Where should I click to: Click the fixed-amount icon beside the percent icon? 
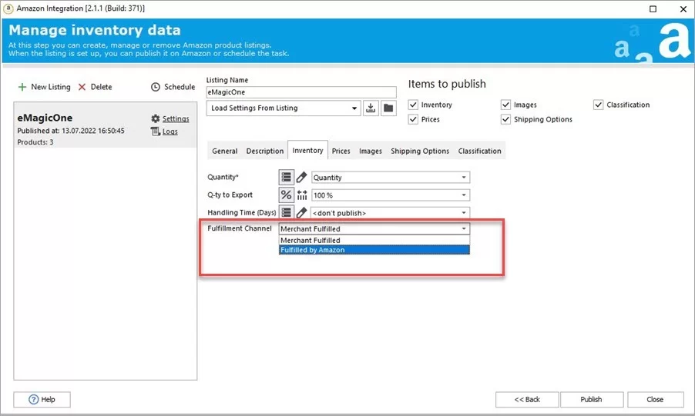coord(301,195)
